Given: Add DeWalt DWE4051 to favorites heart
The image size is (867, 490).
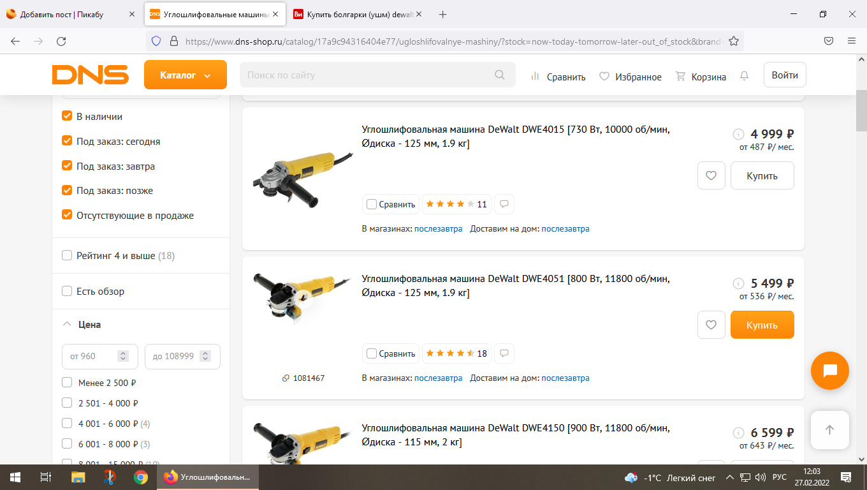Looking at the screenshot, I should (x=711, y=325).
